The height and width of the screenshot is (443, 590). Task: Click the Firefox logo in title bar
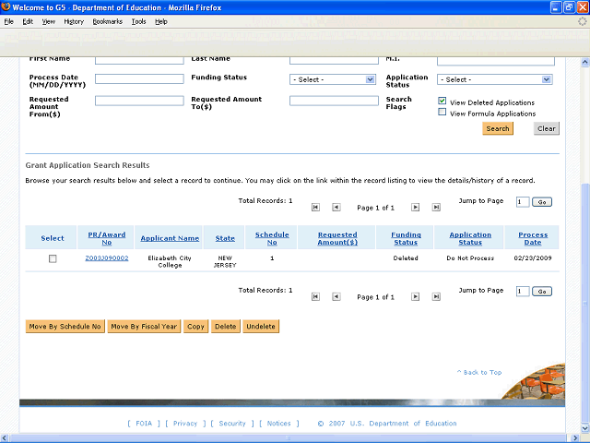pos(6,6)
